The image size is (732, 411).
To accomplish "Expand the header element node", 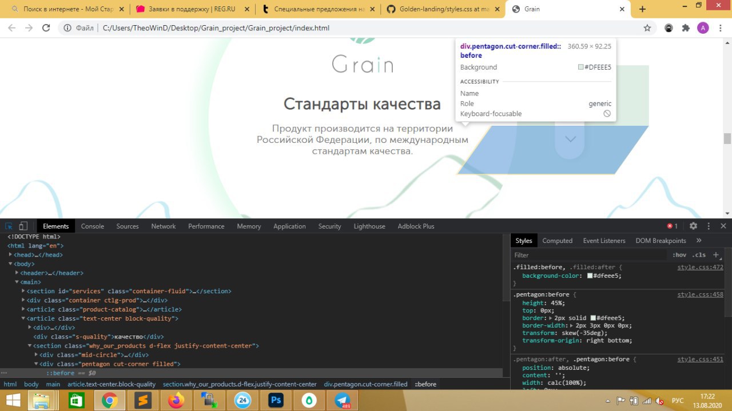I will pos(17,273).
